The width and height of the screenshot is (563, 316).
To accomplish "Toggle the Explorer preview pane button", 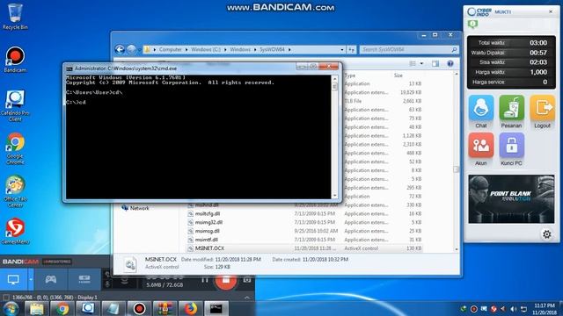I will [435, 64].
